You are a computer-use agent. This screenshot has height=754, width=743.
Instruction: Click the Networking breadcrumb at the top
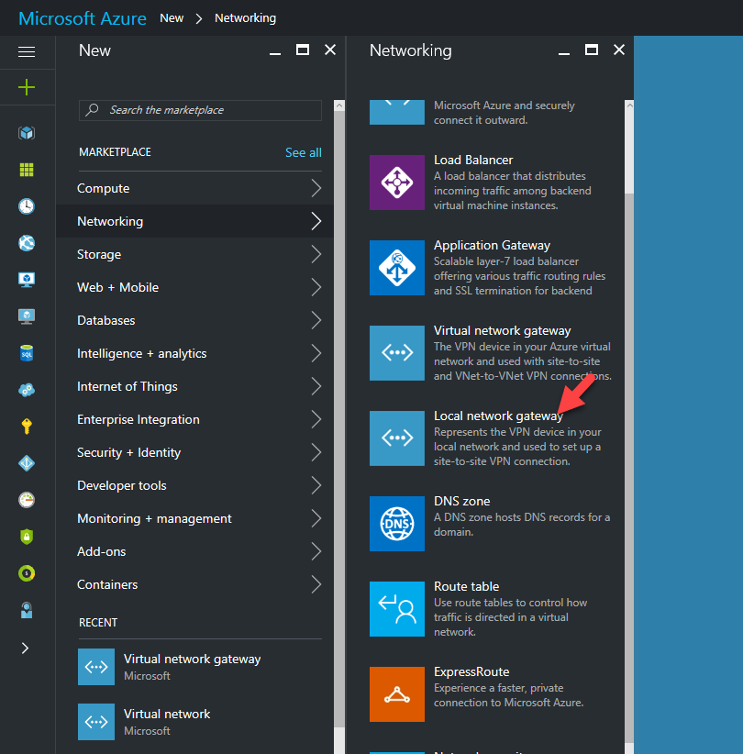tap(245, 17)
